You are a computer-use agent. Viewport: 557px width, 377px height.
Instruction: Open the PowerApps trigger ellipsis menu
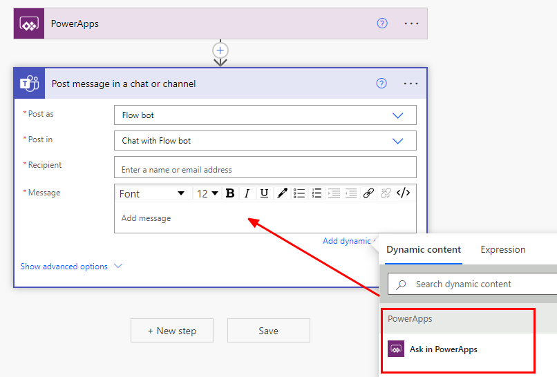411,23
